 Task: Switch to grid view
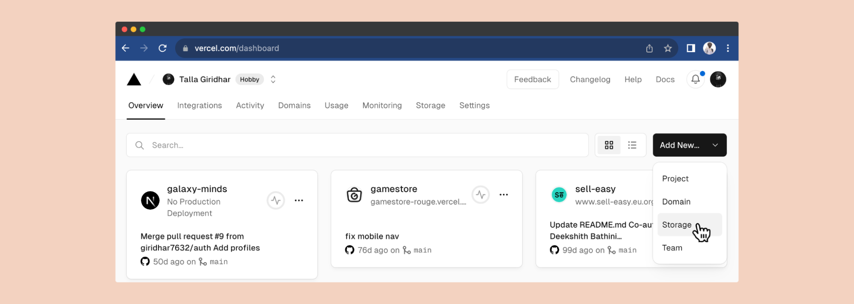[609, 145]
